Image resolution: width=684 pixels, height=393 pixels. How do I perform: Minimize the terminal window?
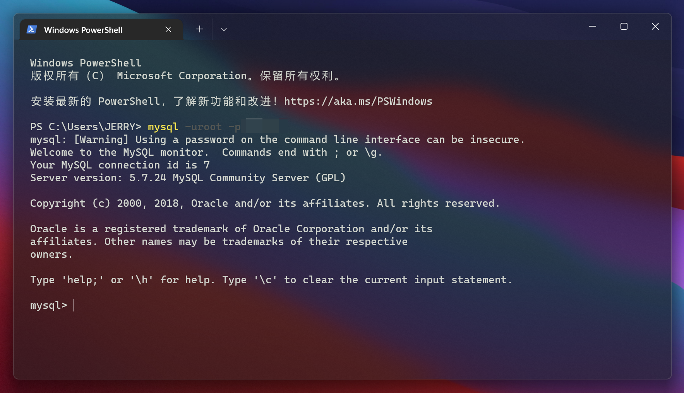pos(592,26)
